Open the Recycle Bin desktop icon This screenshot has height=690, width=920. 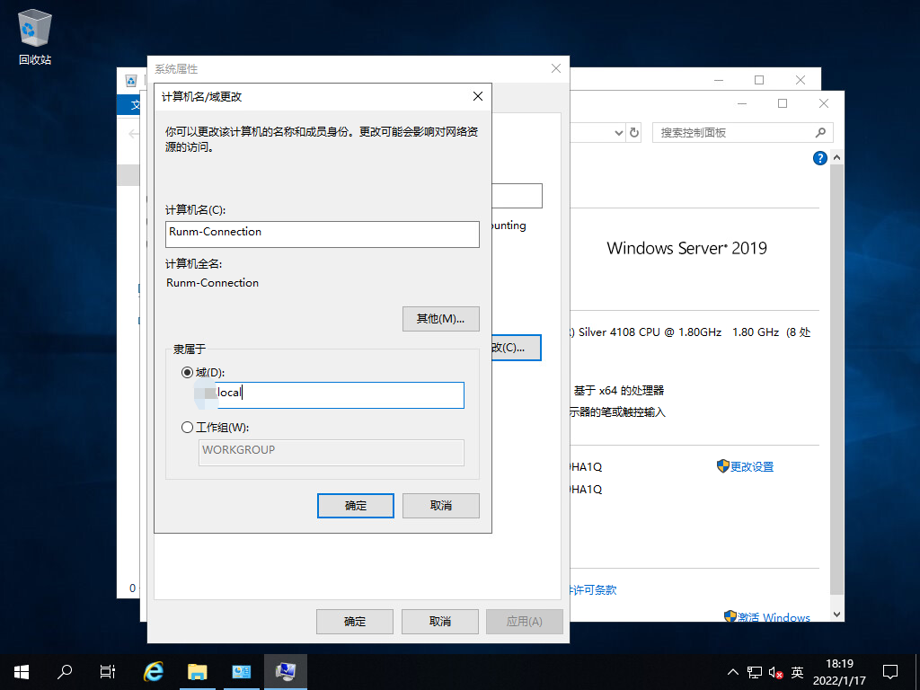pyautogui.click(x=35, y=36)
